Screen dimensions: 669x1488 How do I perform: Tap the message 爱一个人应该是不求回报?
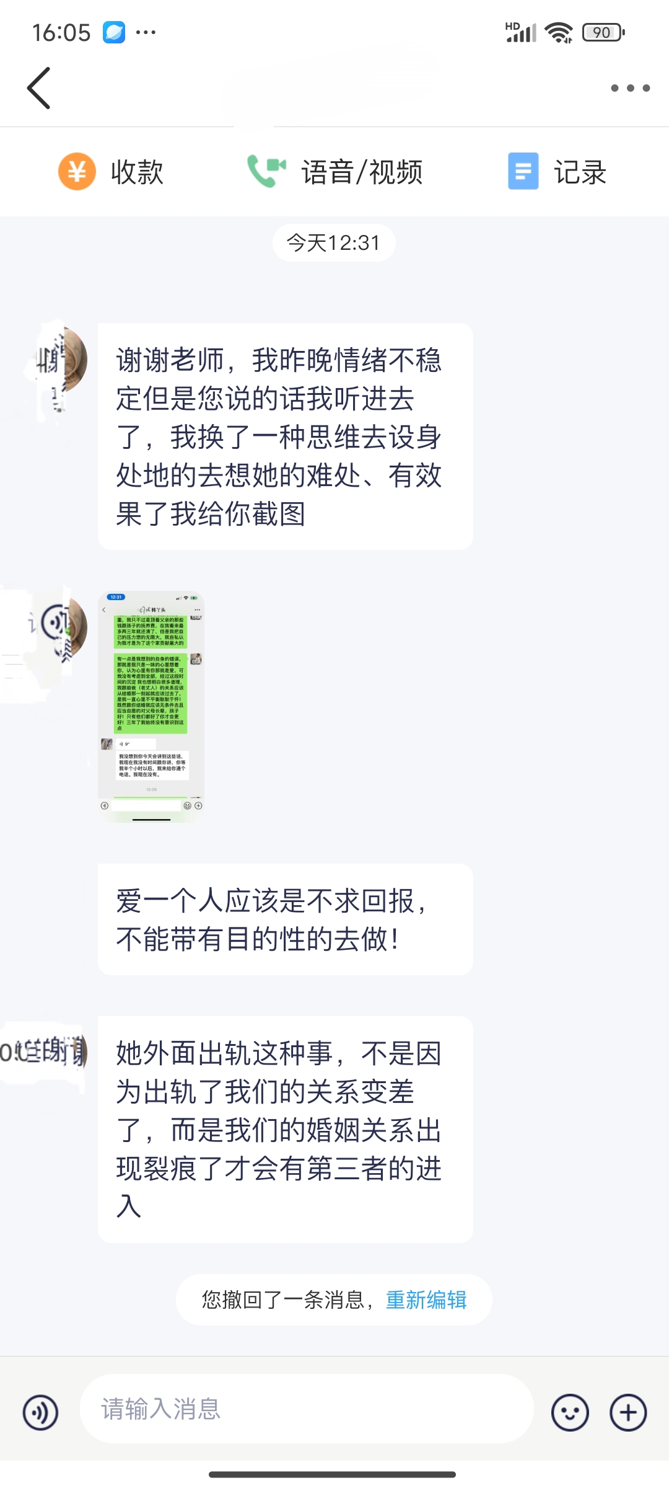coord(286,919)
